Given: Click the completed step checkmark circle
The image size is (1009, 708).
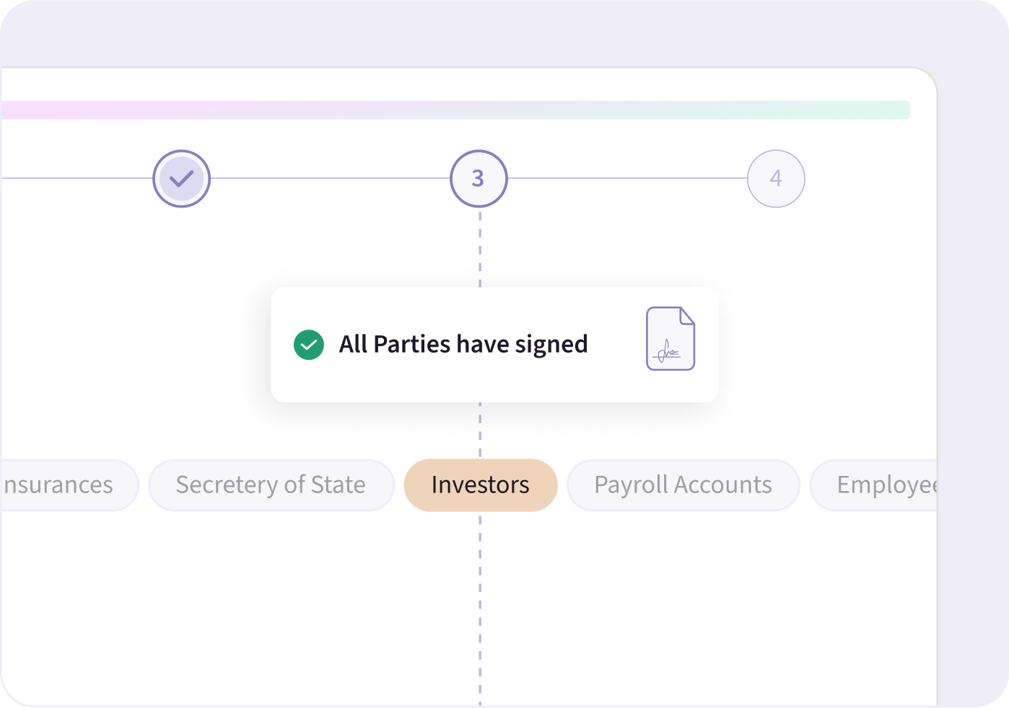Looking at the screenshot, I should (x=181, y=179).
